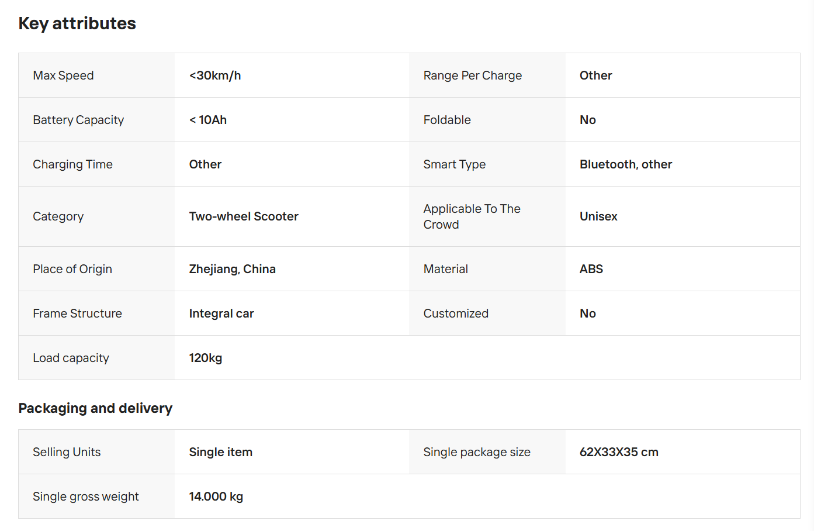Select the Battery Capacity label
The height and width of the screenshot is (531, 814).
[78, 120]
